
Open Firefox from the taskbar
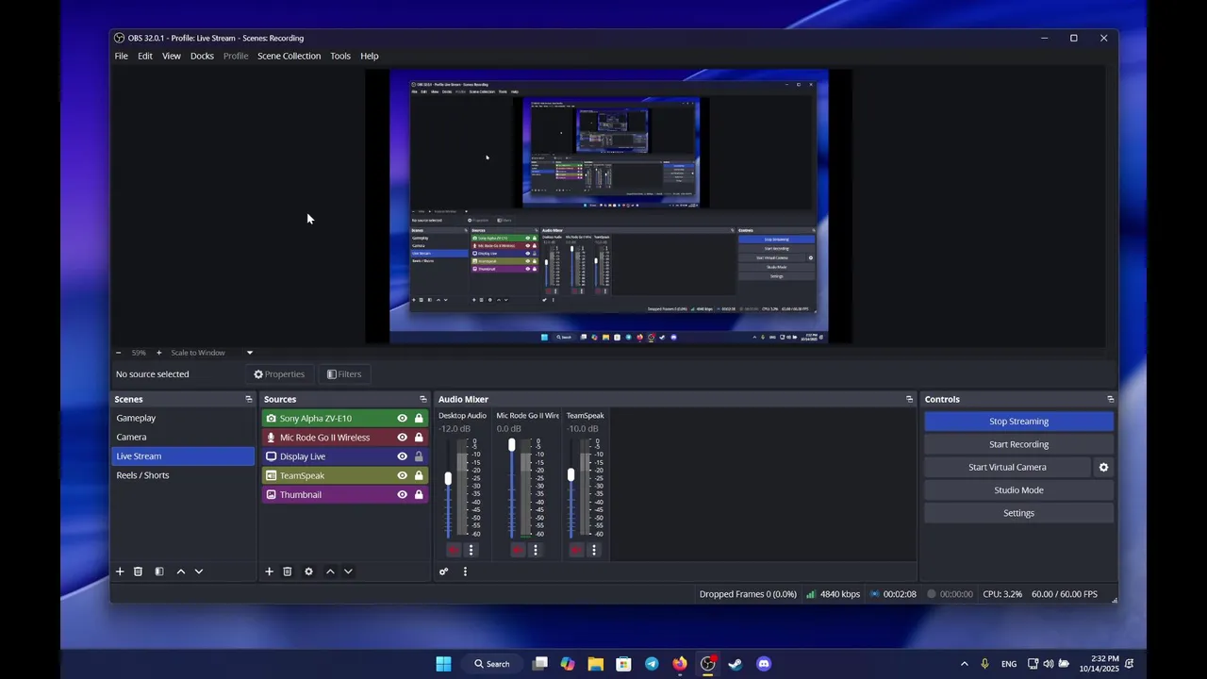click(x=680, y=664)
